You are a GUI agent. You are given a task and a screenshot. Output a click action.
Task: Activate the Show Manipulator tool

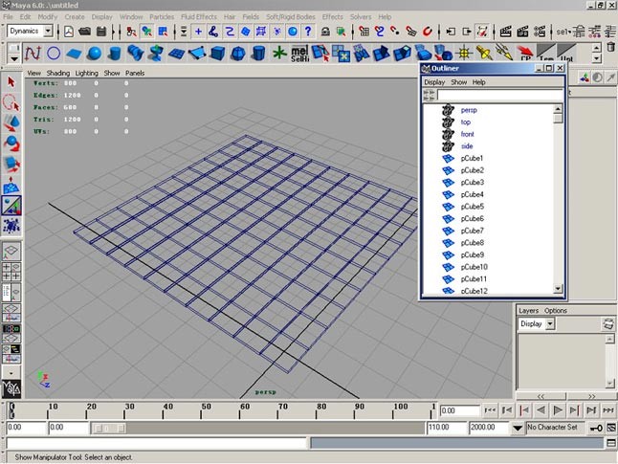coord(11,206)
